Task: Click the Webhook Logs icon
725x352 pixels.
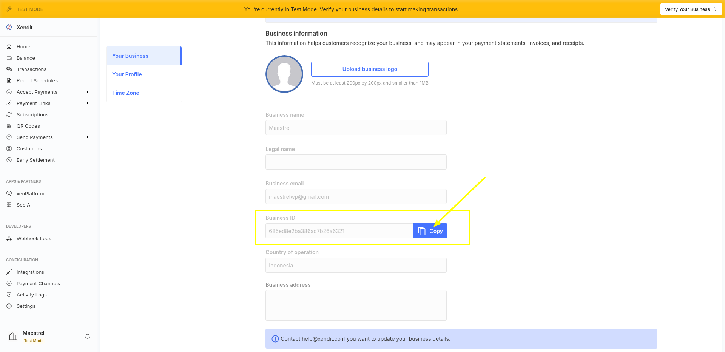Action: click(x=9, y=238)
